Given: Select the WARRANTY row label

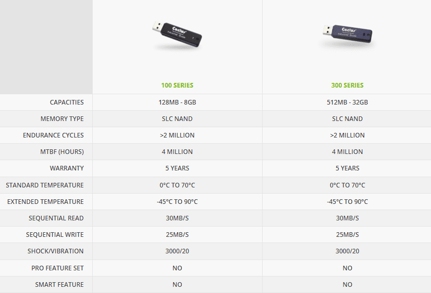Looking at the screenshot, I should point(67,168).
